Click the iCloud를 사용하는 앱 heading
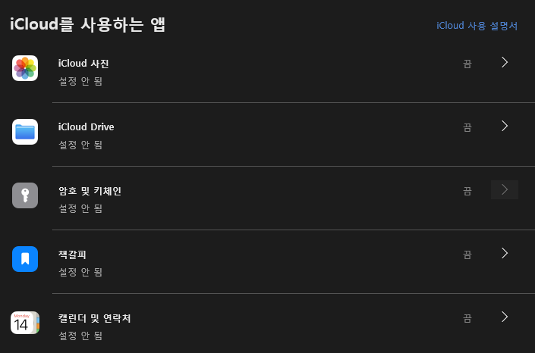This screenshot has height=353, width=535. [x=88, y=25]
